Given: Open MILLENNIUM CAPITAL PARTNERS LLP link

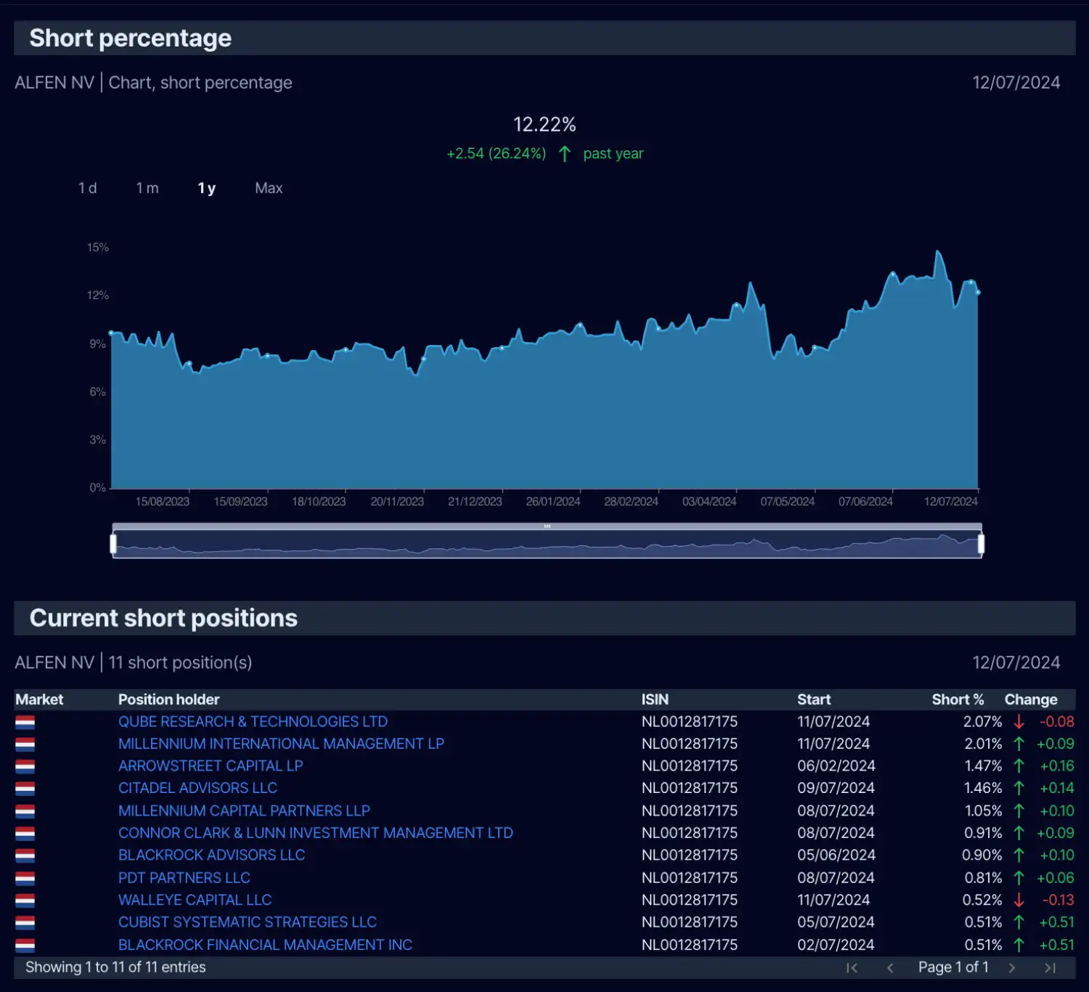Looking at the screenshot, I should [x=244, y=810].
